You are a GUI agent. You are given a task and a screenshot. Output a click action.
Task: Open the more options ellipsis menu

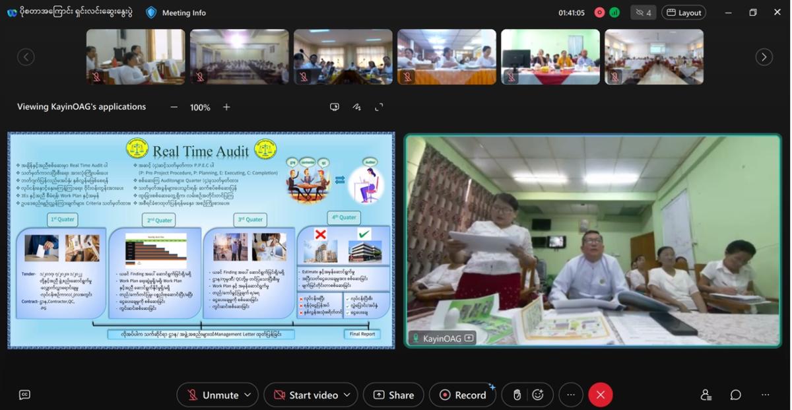coord(571,395)
